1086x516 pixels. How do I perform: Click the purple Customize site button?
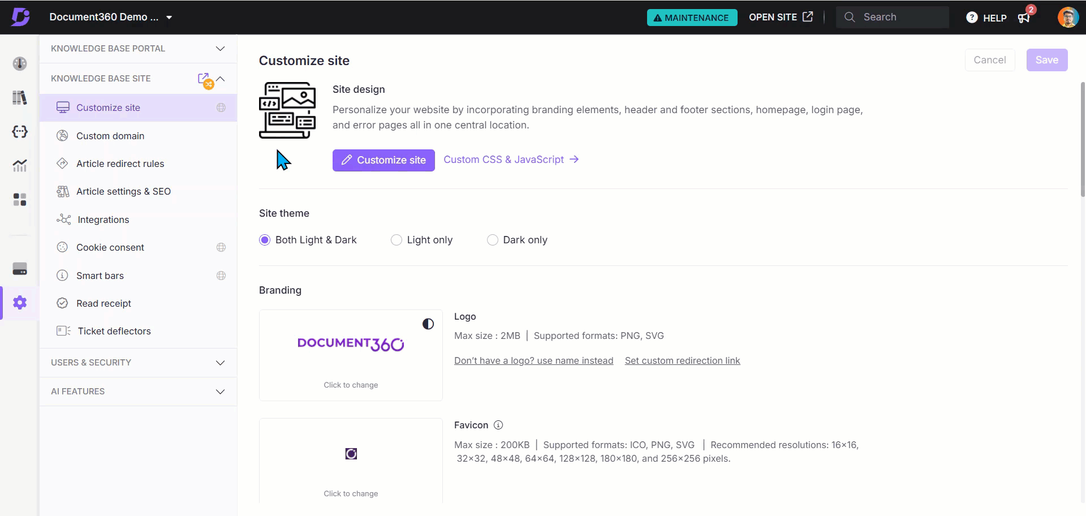[x=383, y=160]
